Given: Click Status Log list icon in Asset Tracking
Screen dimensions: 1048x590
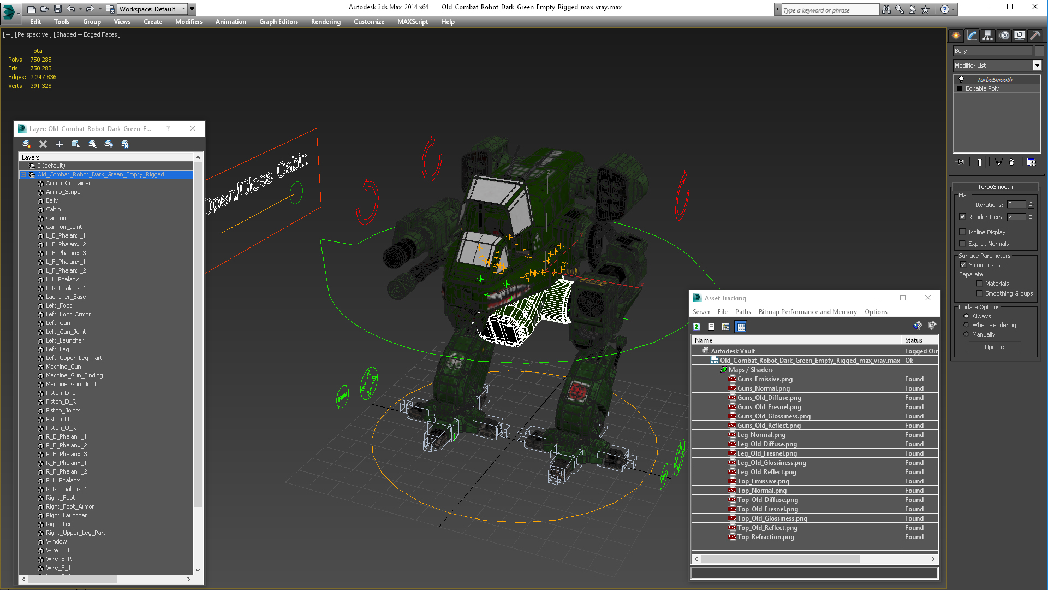Looking at the screenshot, I should (x=711, y=327).
